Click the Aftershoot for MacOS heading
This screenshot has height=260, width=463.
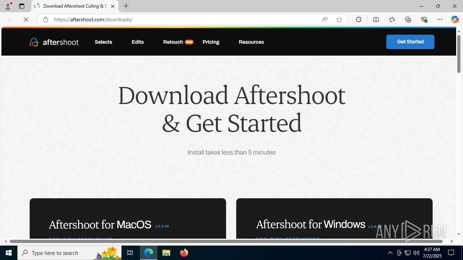tap(100, 225)
